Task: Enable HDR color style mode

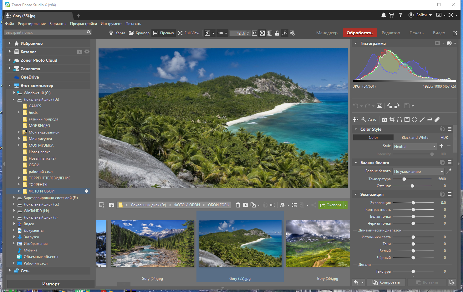Action: point(444,138)
